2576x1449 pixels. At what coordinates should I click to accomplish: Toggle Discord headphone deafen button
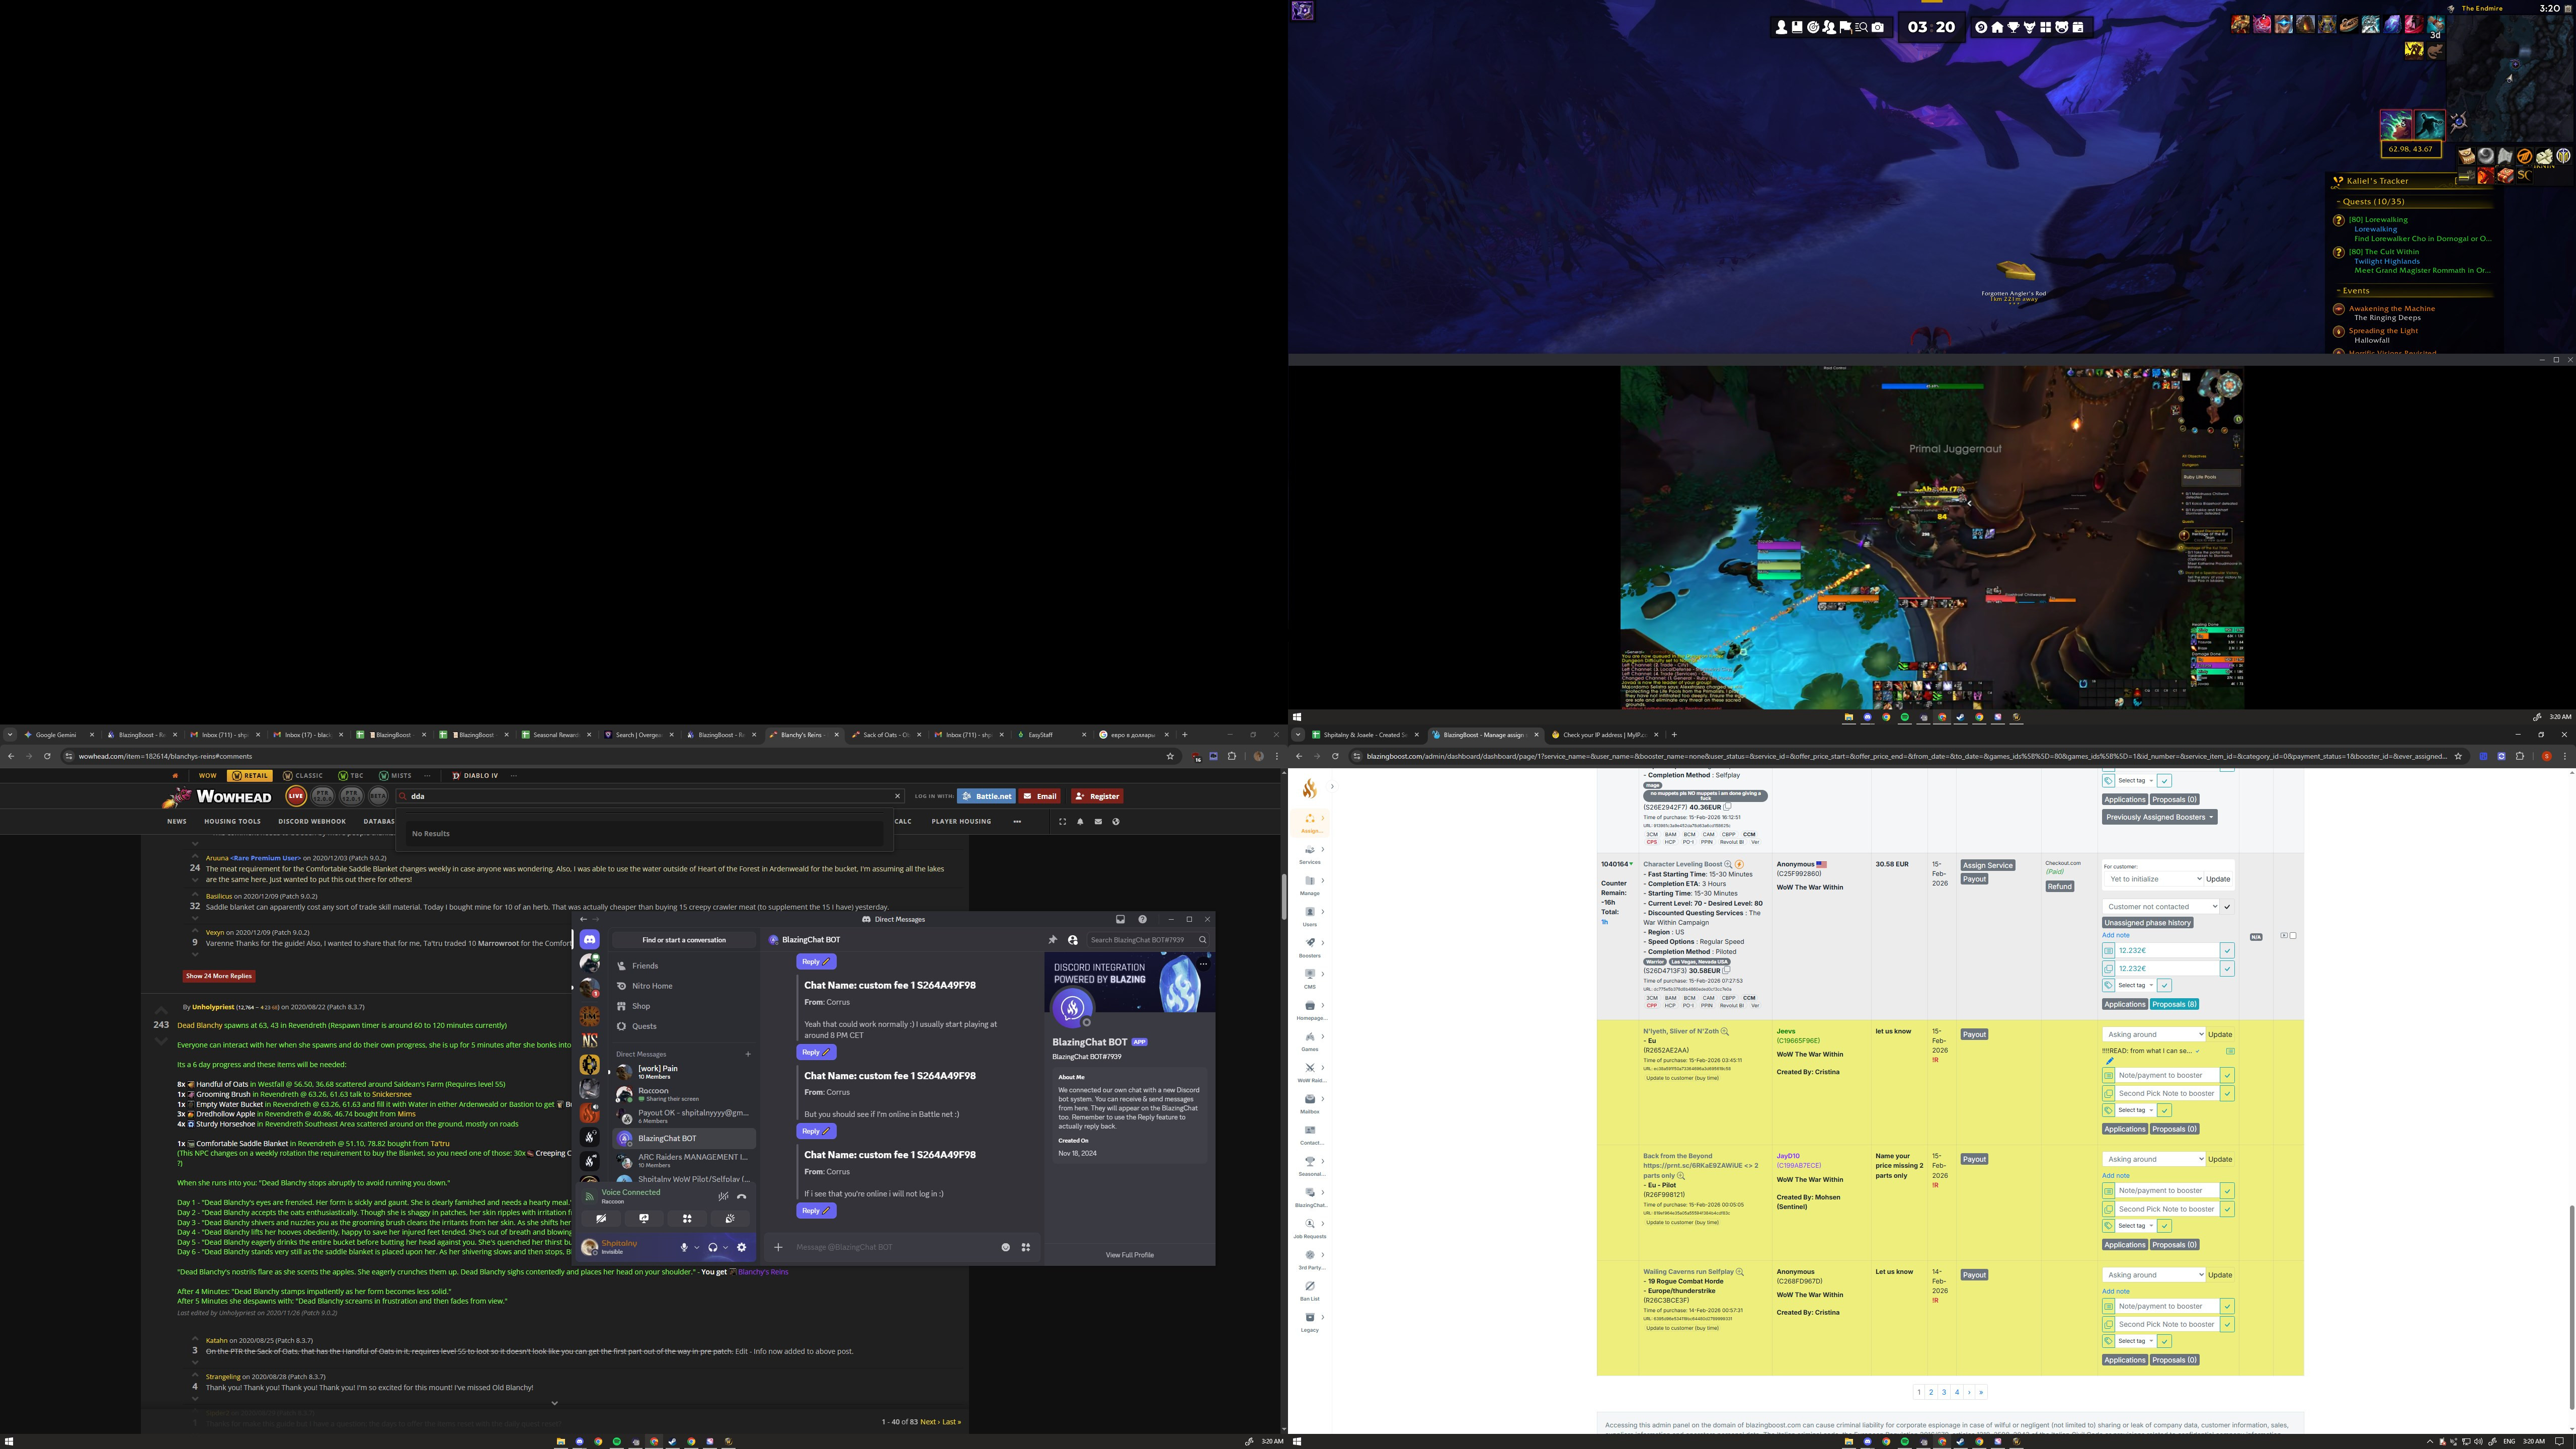tap(712, 1247)
